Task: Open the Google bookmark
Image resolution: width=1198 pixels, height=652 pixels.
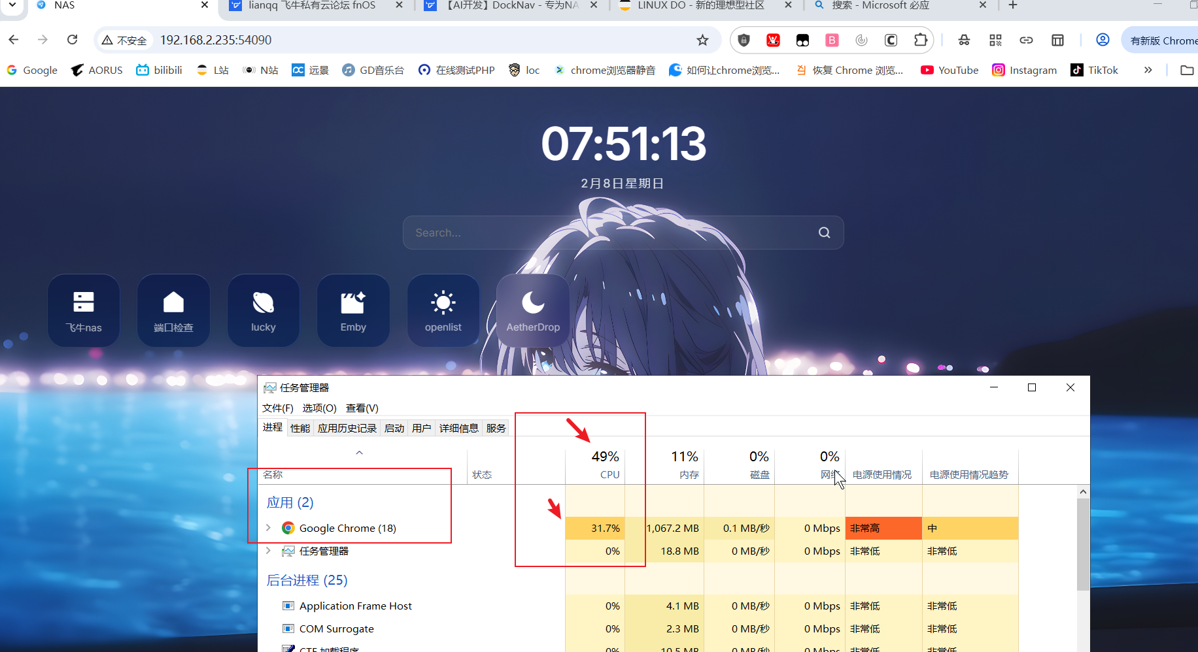Action: 32,70
